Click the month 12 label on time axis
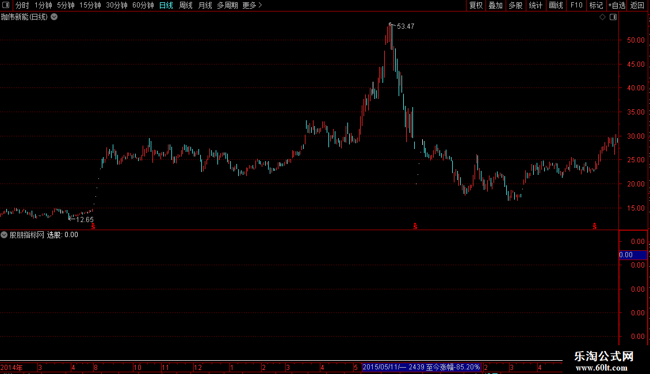Image resolution: width=650 pixels, height=374 pixels. tap(198, 367)
